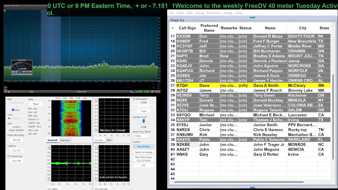Click the DVK indicator in SDR status bar

pyautogui.click(x=20, y=92)
